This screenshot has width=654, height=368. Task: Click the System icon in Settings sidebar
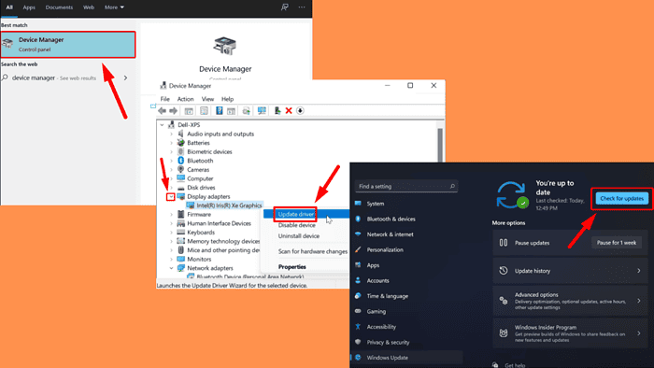pyautogui.click(x=358, y=204)
